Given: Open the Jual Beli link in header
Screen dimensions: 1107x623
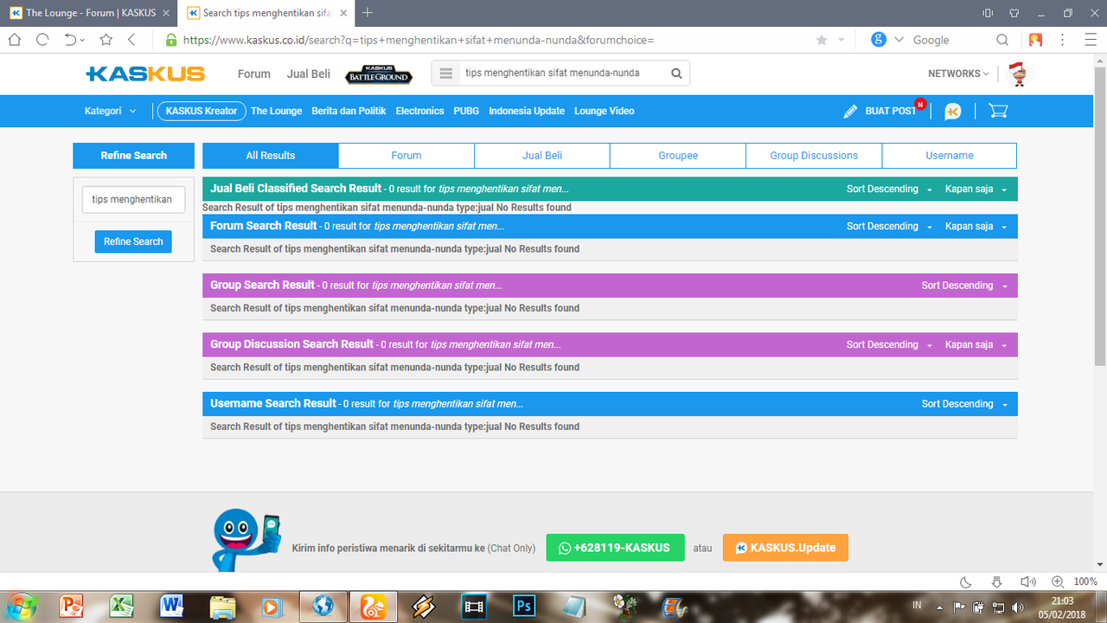Looking at the screenshot, I should [309, 74].
